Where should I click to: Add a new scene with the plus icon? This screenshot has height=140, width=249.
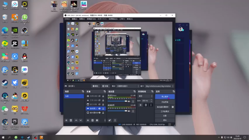tap(66, 120)
